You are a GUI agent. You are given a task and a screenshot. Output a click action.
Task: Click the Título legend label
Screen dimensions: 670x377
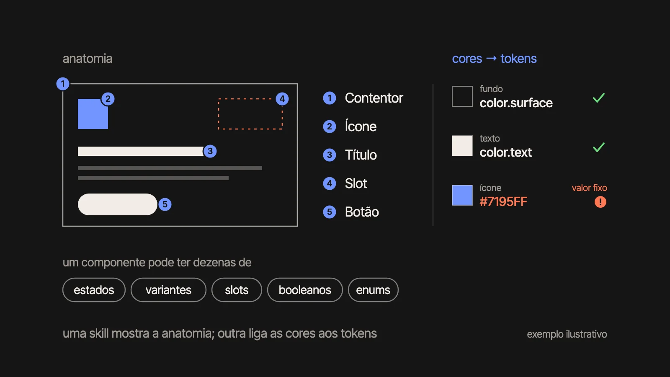361,155
